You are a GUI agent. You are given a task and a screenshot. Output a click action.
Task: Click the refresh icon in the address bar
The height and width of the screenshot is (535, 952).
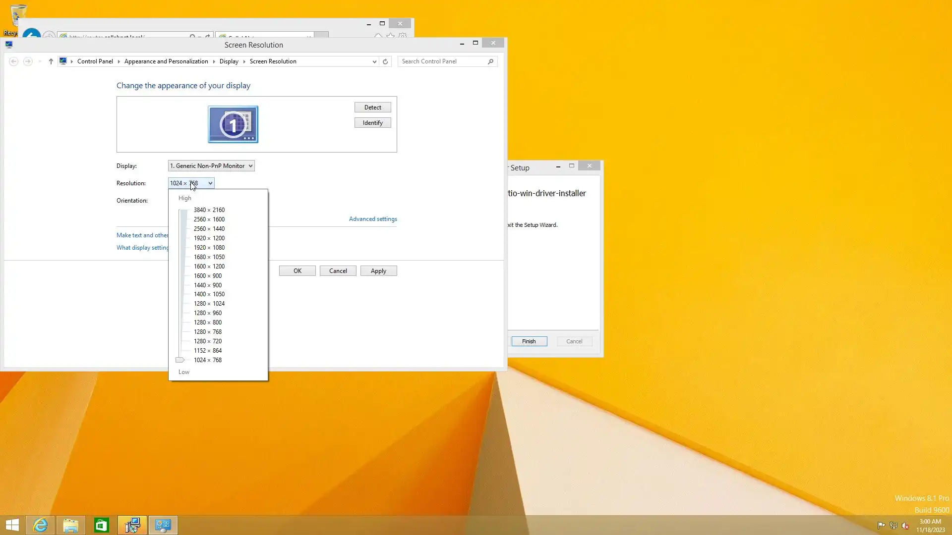[385, 61]
